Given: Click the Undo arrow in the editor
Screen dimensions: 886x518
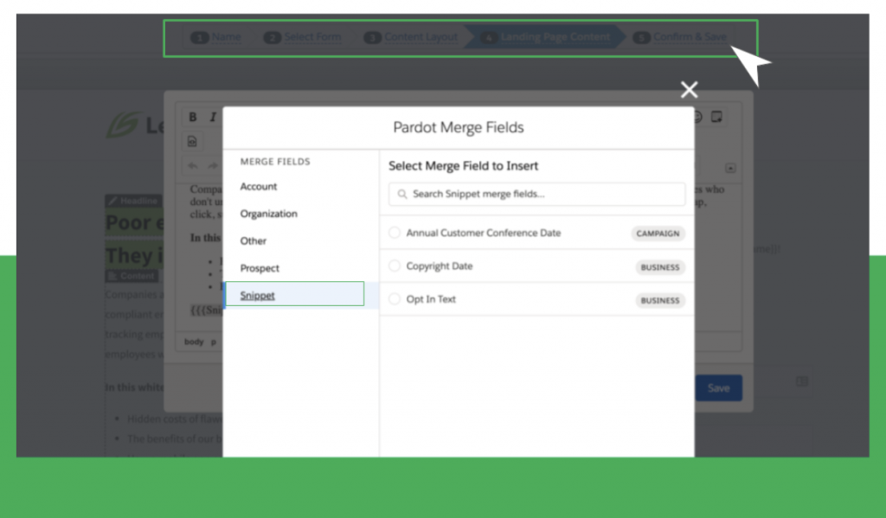Looking at the screenshot, I should pyautogui.click(x=193, y=165).
